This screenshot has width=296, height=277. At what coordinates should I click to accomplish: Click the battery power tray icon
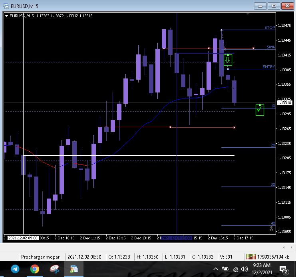pos(225,269)
